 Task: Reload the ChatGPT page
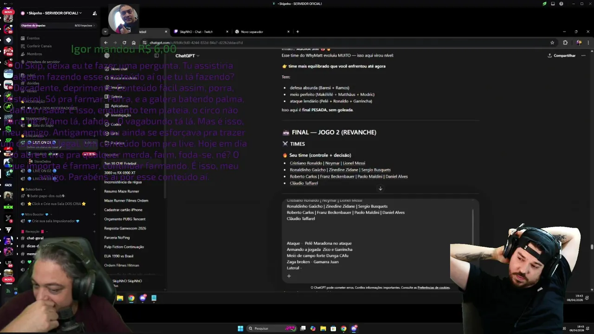coord(124,43)
